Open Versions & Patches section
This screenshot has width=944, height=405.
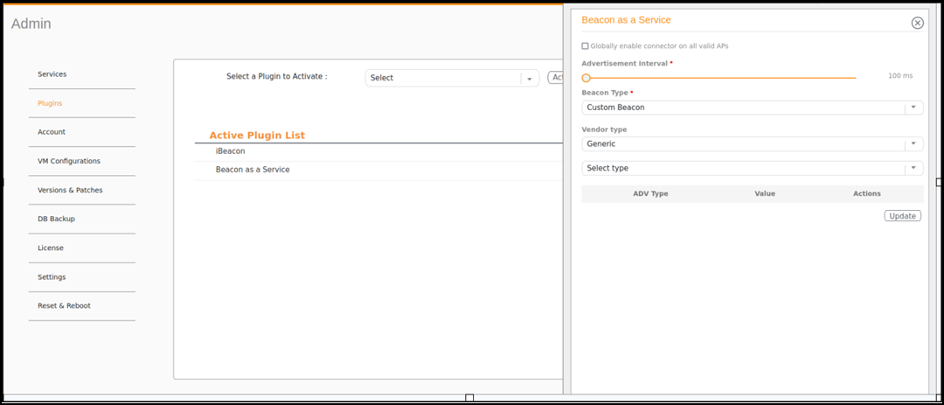point(71,190)
